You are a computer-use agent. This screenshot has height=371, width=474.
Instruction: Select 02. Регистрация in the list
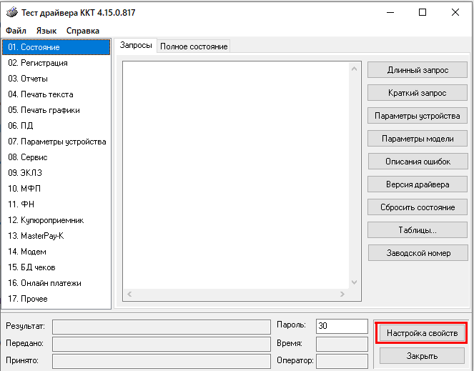point(38,63)
